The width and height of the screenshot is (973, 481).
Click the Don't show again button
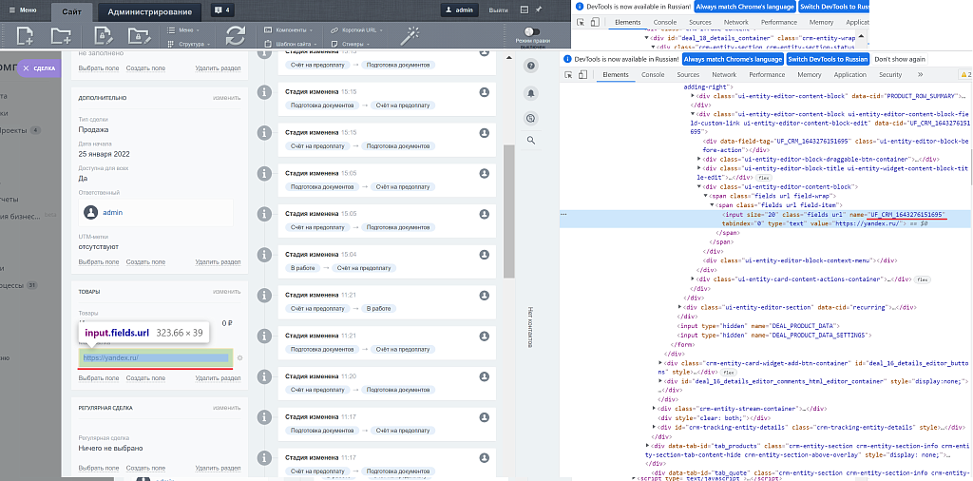pyautogui.click(x=900, y=58)
